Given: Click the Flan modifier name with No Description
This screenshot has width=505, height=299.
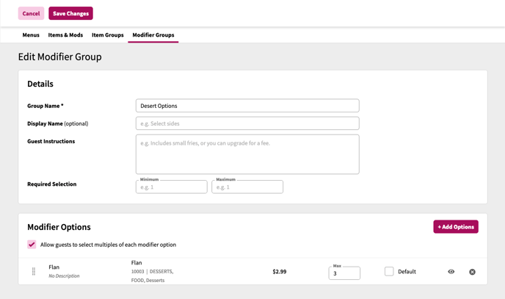Looking at the screenshot, I should (54, 267).
